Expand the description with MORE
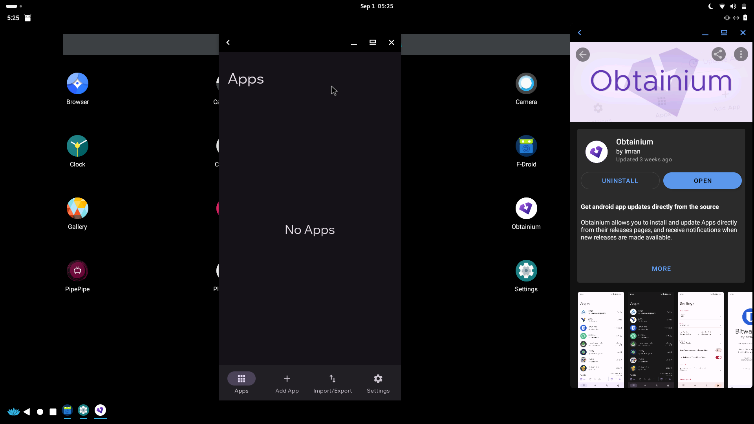 [x=661, y=269]
